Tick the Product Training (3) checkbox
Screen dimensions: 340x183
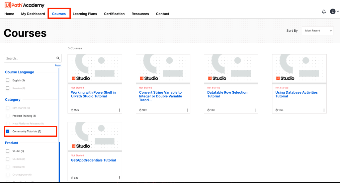coord(8,115)
